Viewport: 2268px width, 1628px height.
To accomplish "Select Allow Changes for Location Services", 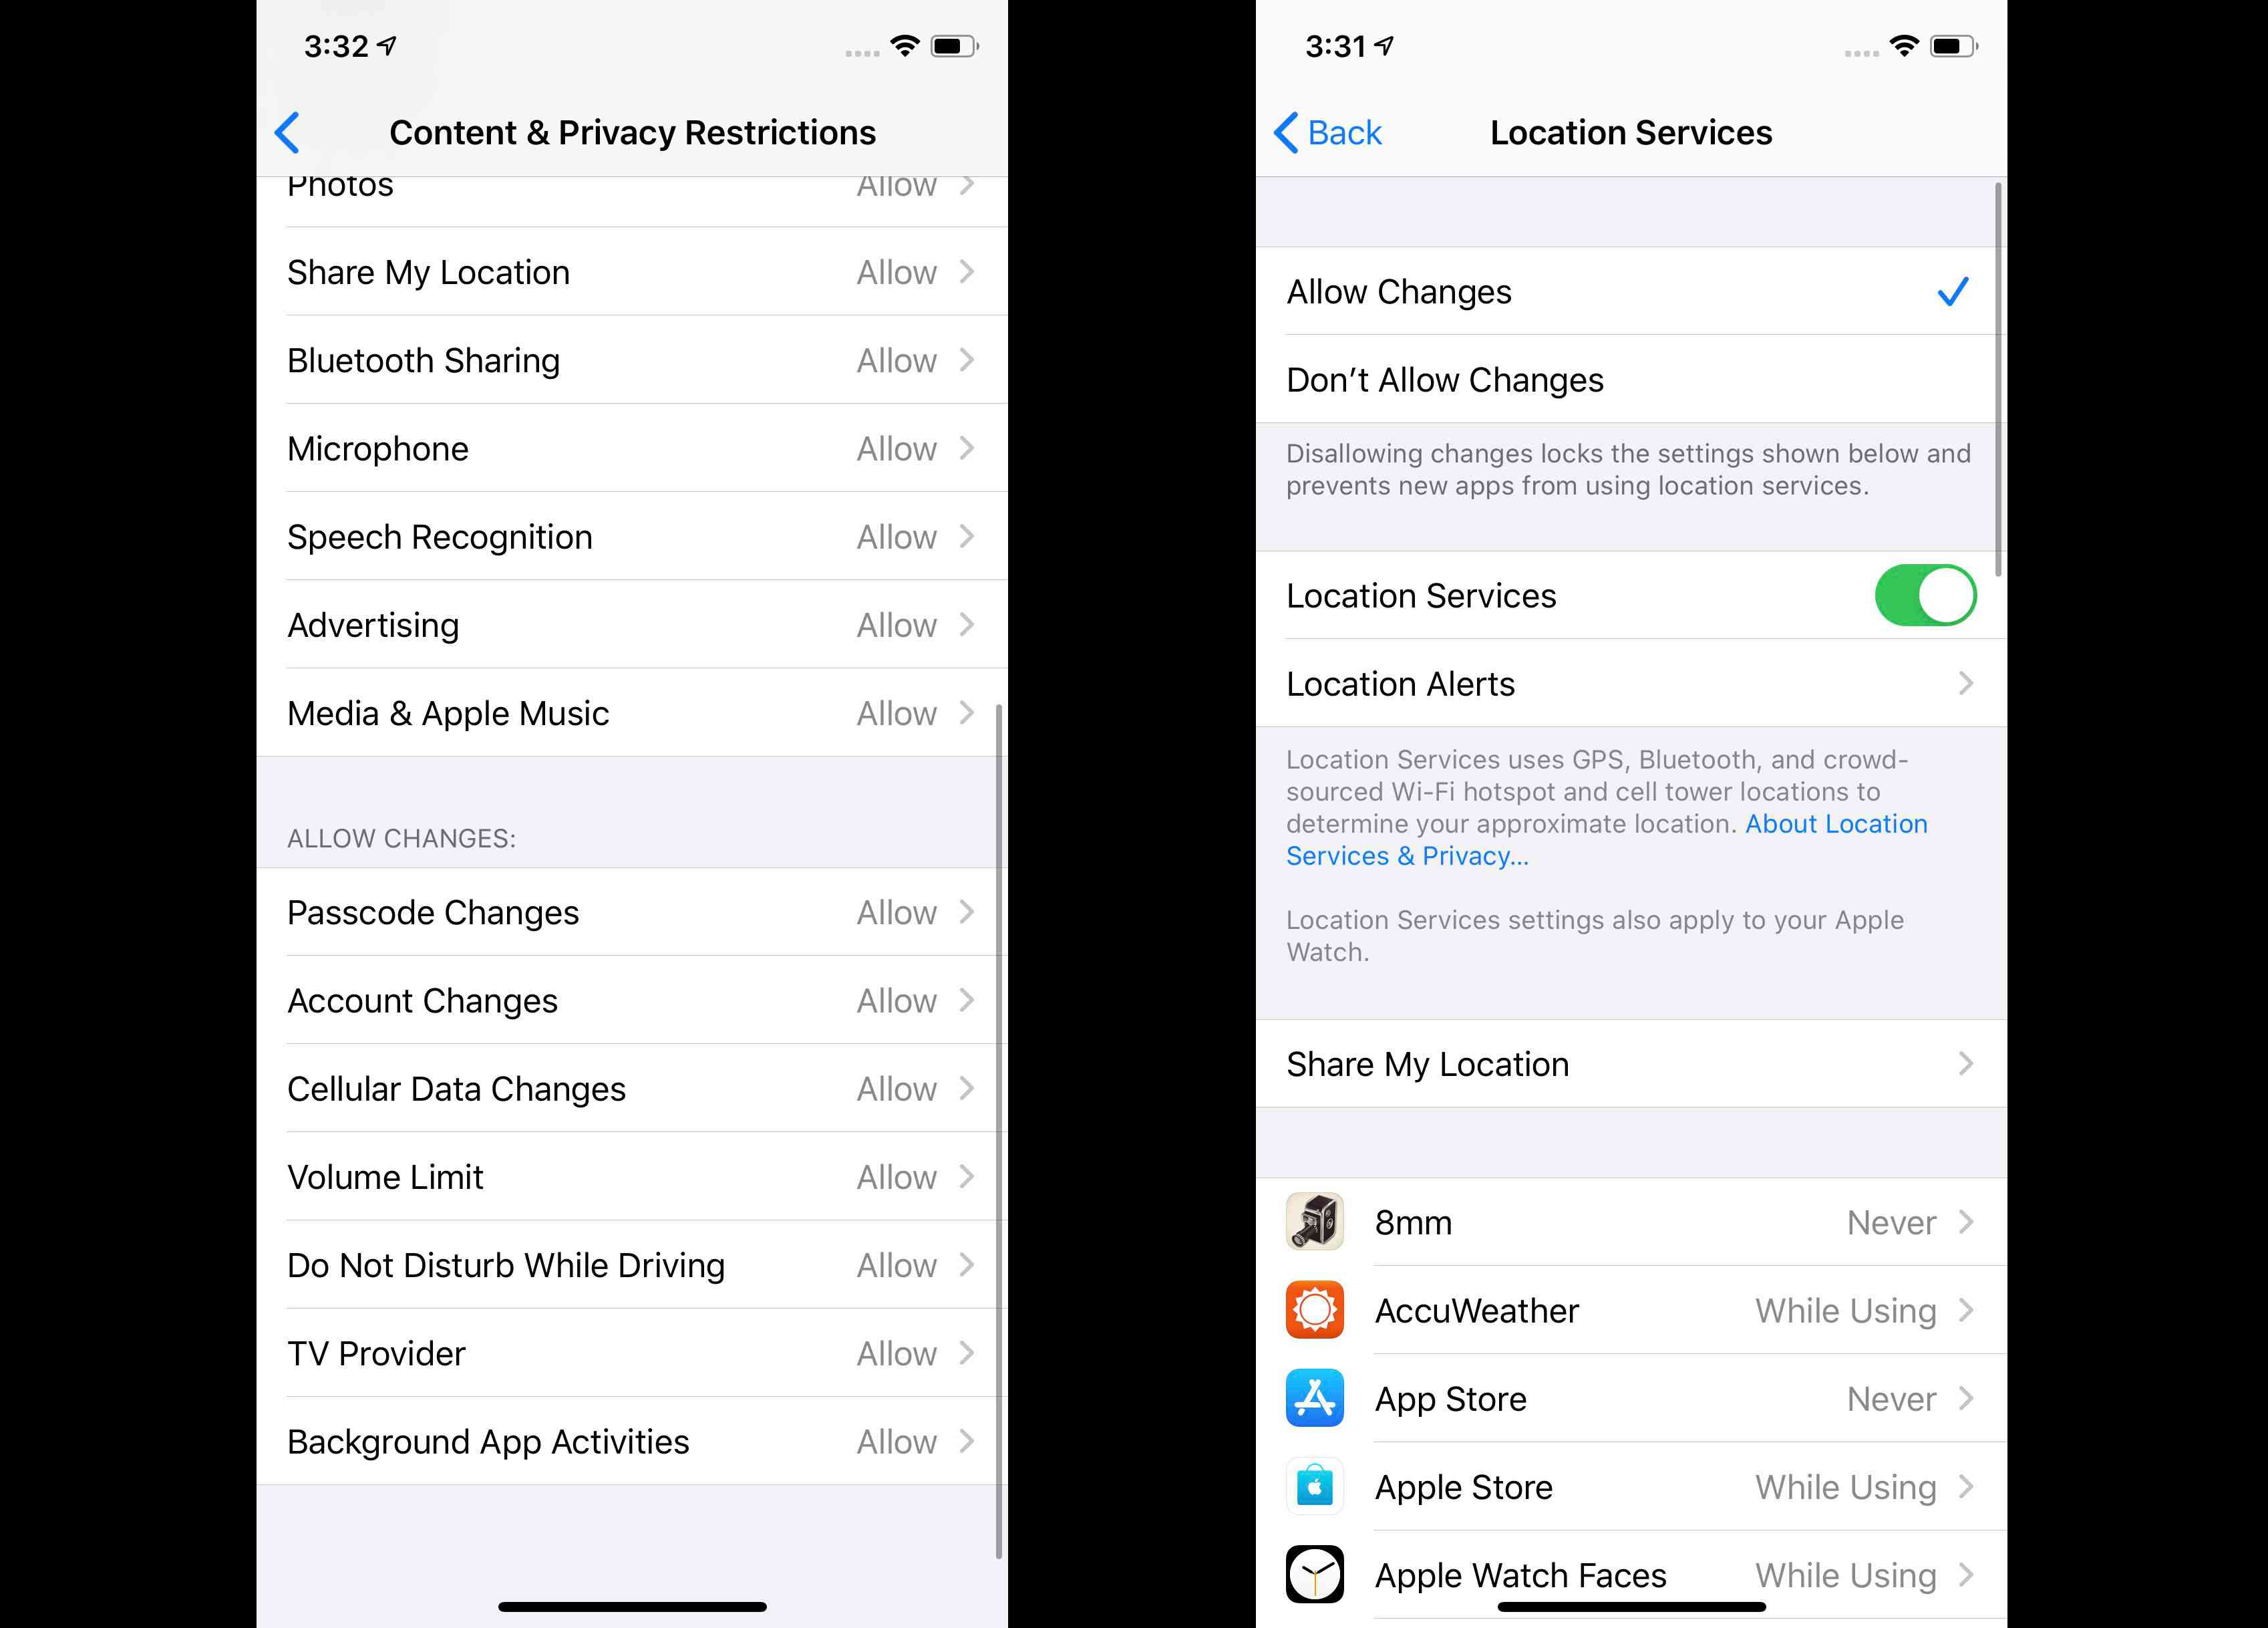I will tap(1622, 291).
